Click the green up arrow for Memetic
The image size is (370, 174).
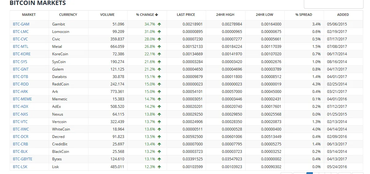[159, 99]
